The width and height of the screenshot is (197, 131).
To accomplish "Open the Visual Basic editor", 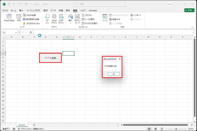I will click(x=9, y=18).
